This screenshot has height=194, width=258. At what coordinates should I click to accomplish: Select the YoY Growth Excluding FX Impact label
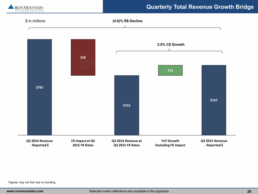click(170, 143)
